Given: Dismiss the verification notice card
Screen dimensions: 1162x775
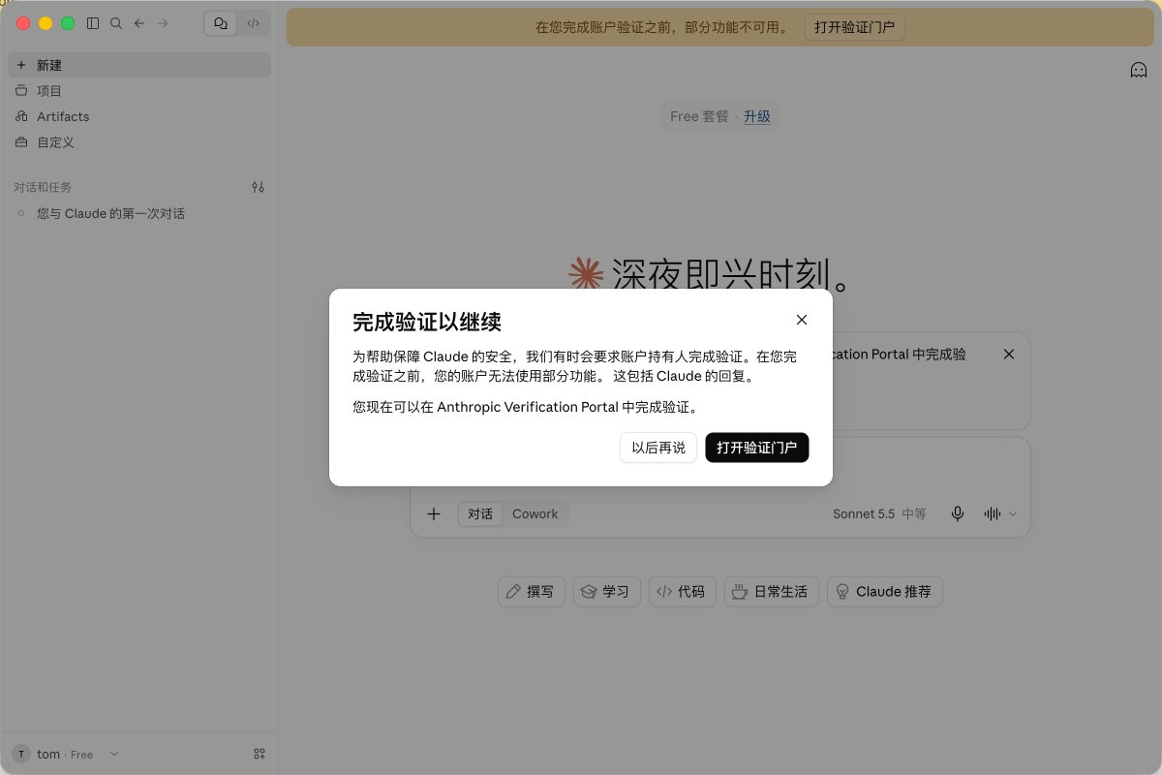Looking at the screenshot, I should (x=1009, y=355).
